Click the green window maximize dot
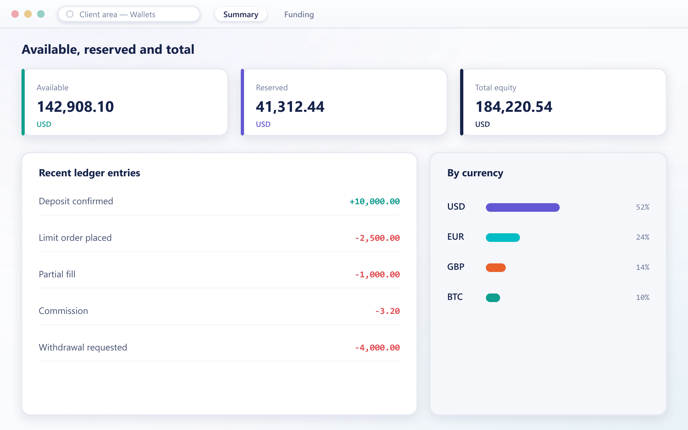The height and width of the screenshot is (430, 688). (x=41, y=14)
